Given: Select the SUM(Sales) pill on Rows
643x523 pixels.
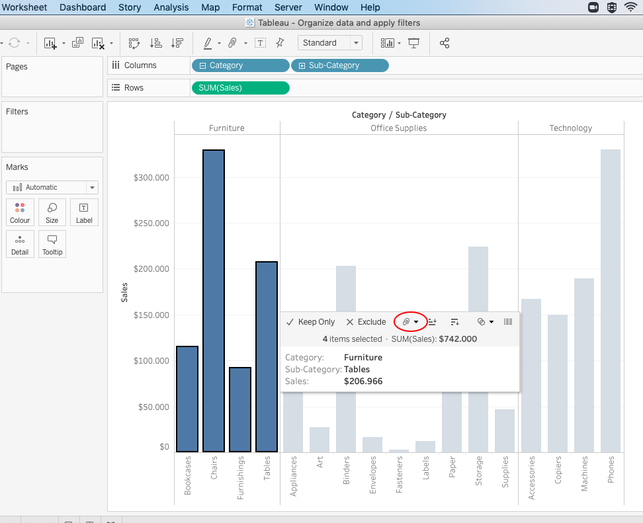Looking at the screenshot, I should (x=241, y=88).
